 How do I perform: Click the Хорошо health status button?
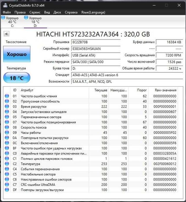(x=17, y=54)
